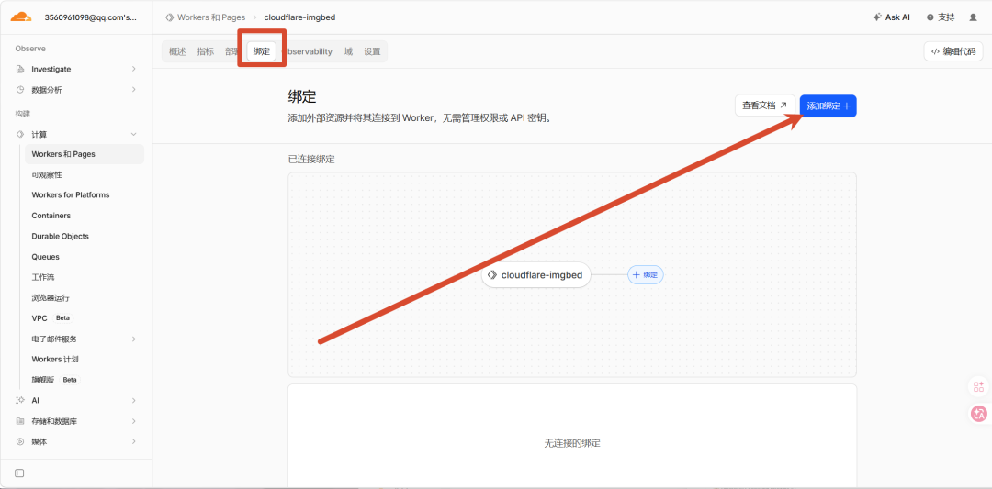The image size is (992, 489).
Task: Click the 媒体 play icon
Action: pos(19,441)
